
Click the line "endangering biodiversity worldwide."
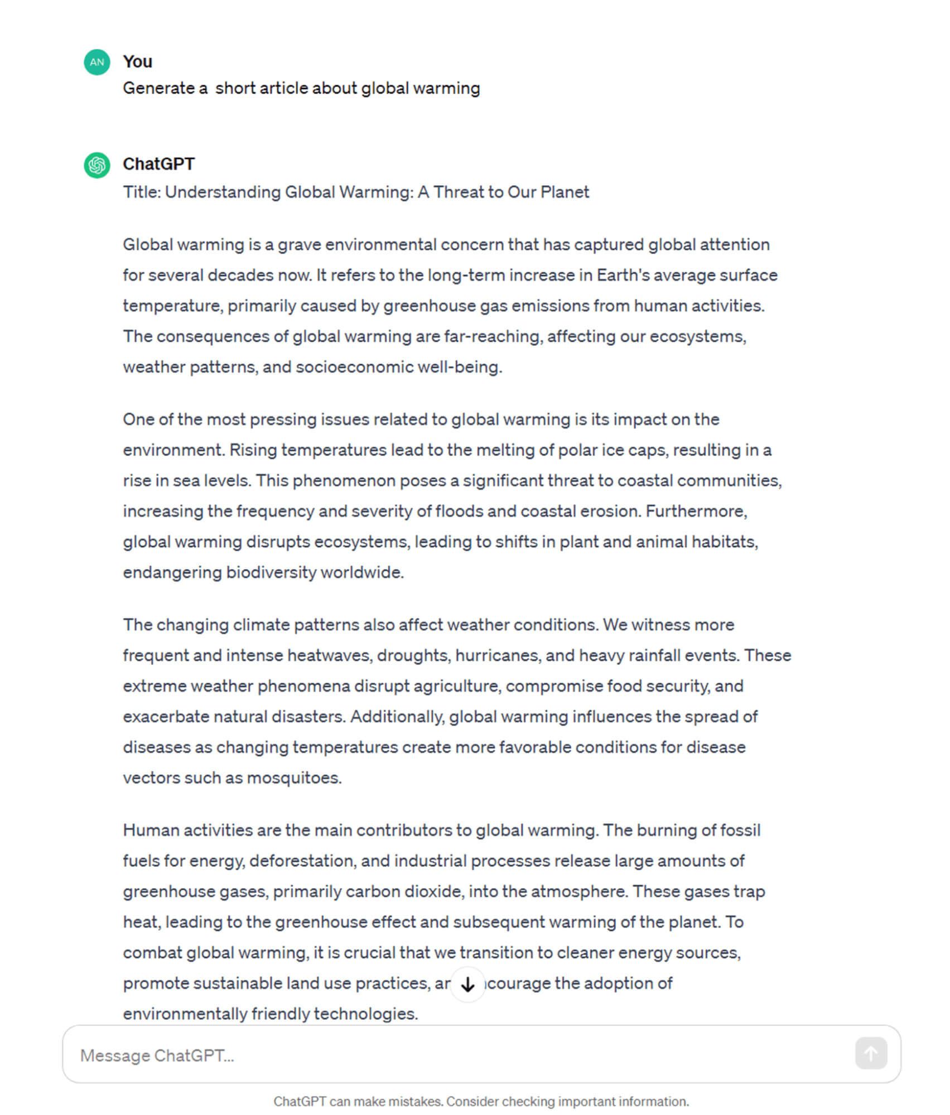tap(263, 572)
